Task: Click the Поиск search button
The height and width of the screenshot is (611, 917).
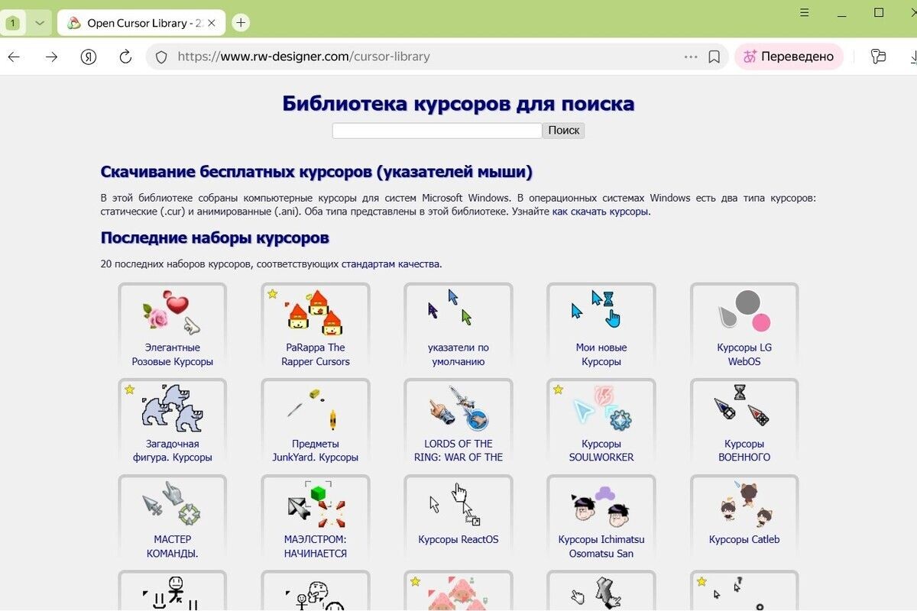Action: (564, 131)
